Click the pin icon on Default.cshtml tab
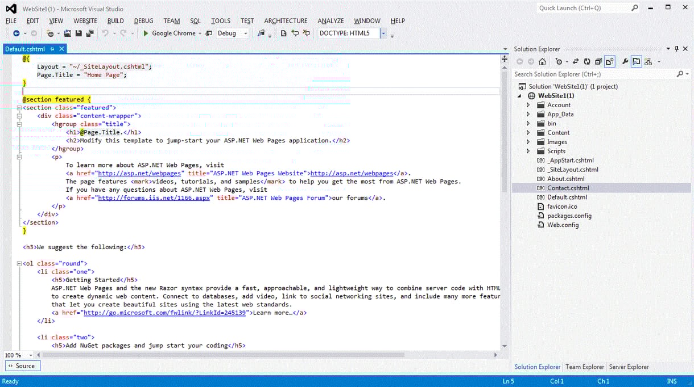Screen dimensions: 694x387 click(x=52, y=49)
